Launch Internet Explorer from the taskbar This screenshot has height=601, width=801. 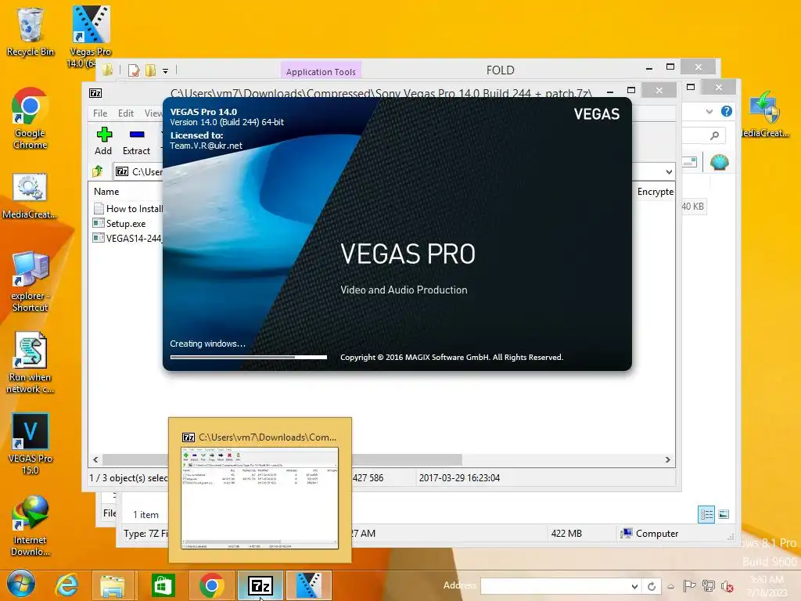tap(66, 585)
